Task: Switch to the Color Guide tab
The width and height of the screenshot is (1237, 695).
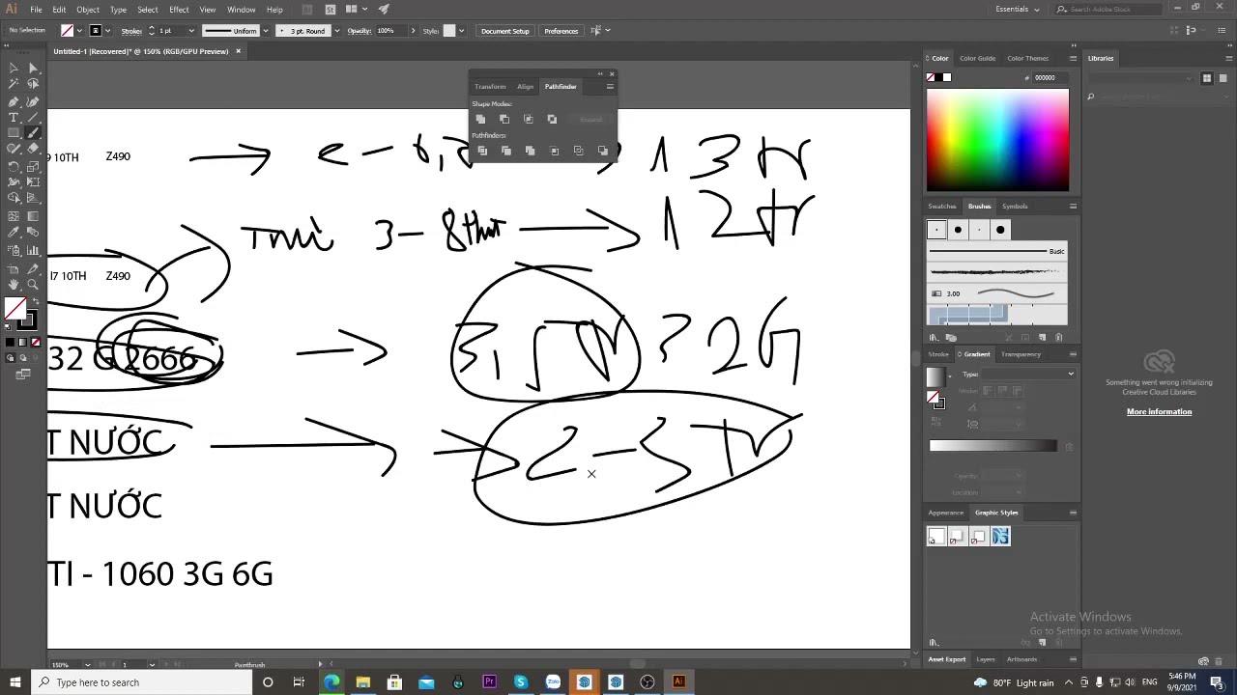Action: (977, 58)
